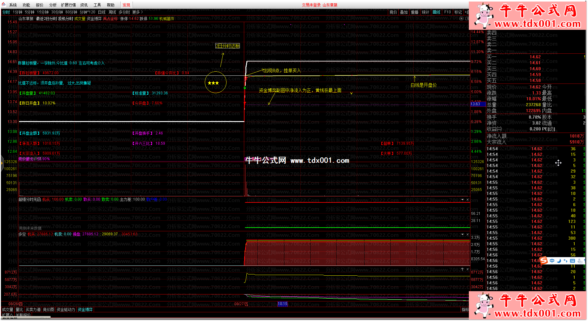Click the 指标 button at bottom right
The width and height of the screenshot is (588, 321).
click(465, 310)
